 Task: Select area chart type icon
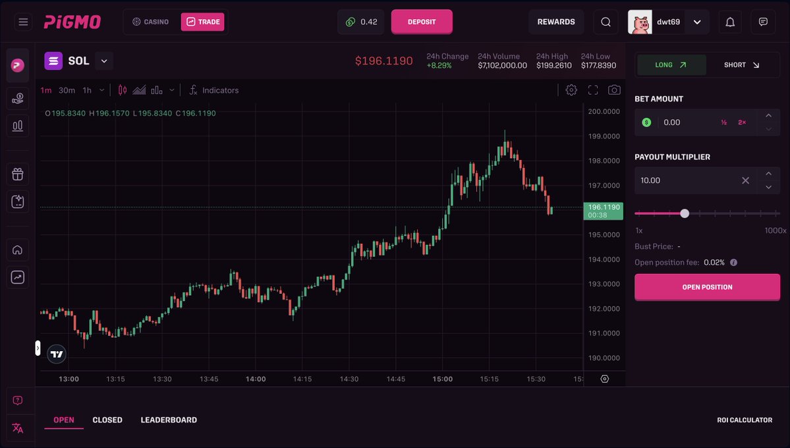click(x=139, y=90)
